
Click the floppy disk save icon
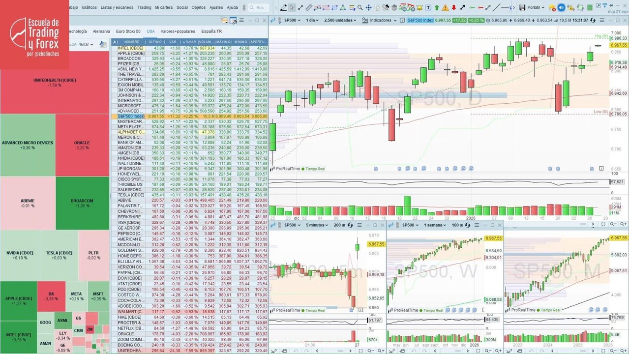[522, 7]
